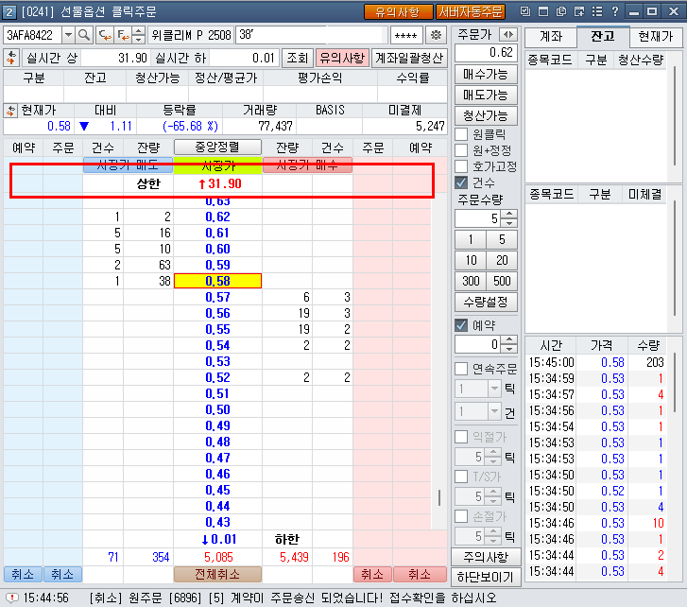
Task: Click the left-right arrow button beside 주문가
Action: [x=508, y=34]
